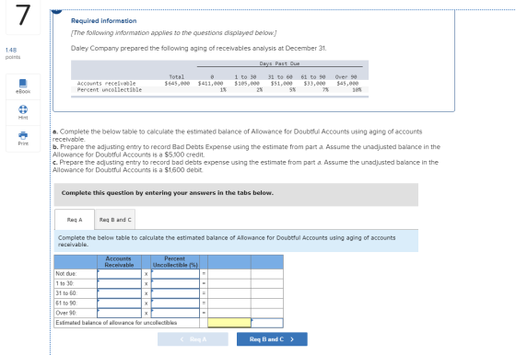Click the result cell for Not due row
Viewport: 516px width, 355px height.
click(x=229, y=273)
